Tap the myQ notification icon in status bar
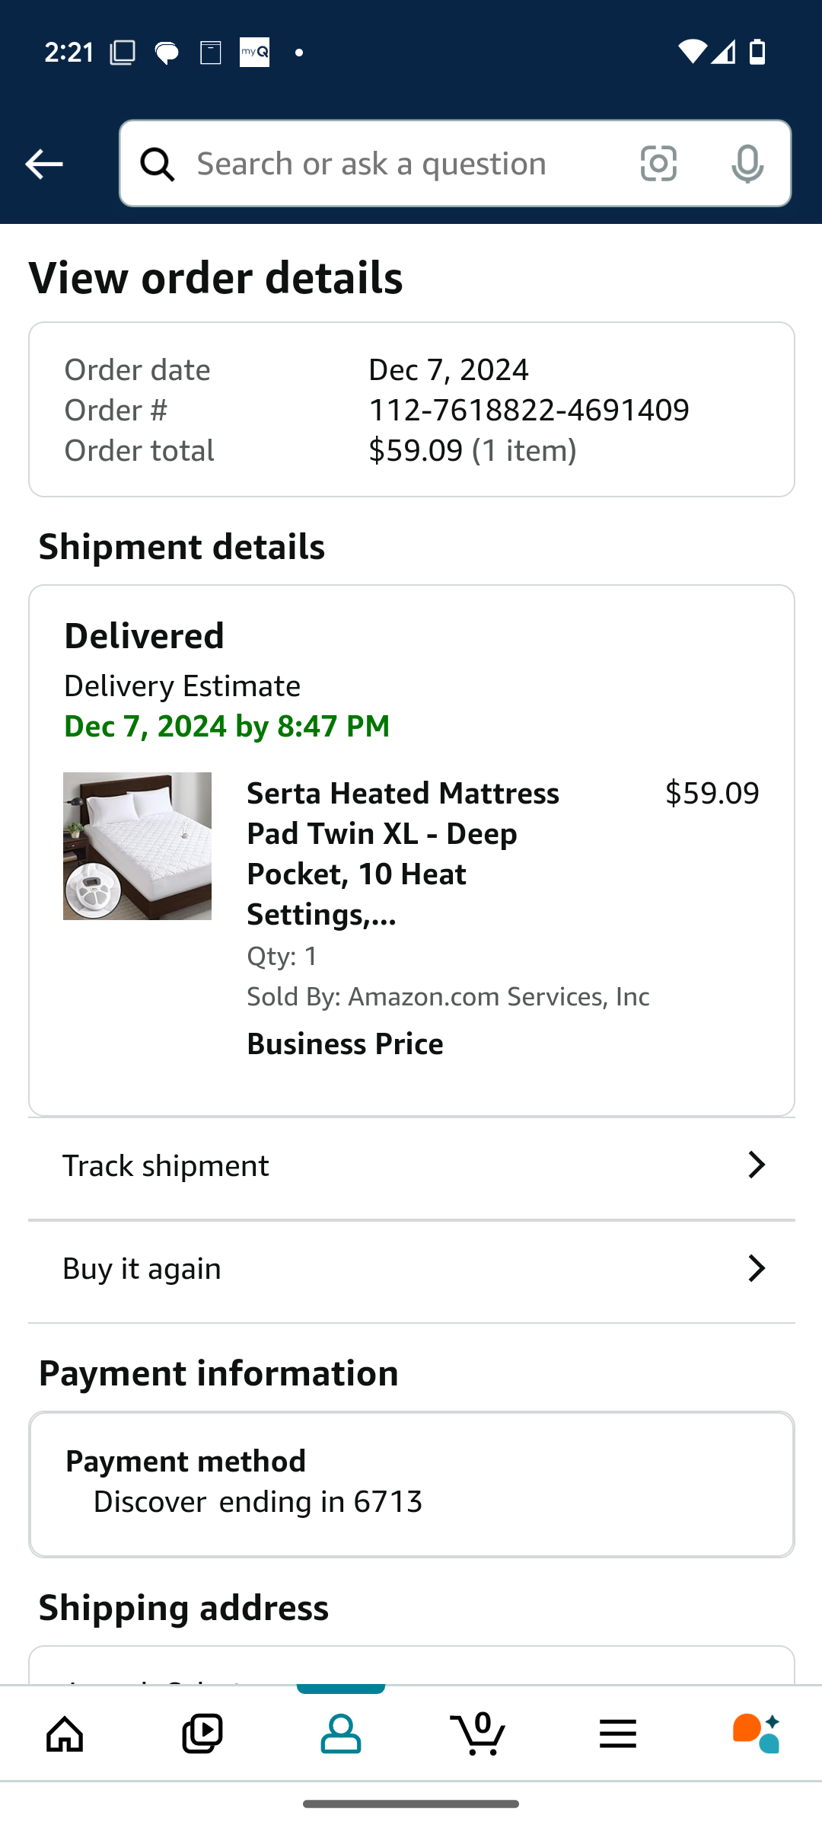Viewport: 822px width, 1828px height. pyautogui.click(x=255, y=53)
